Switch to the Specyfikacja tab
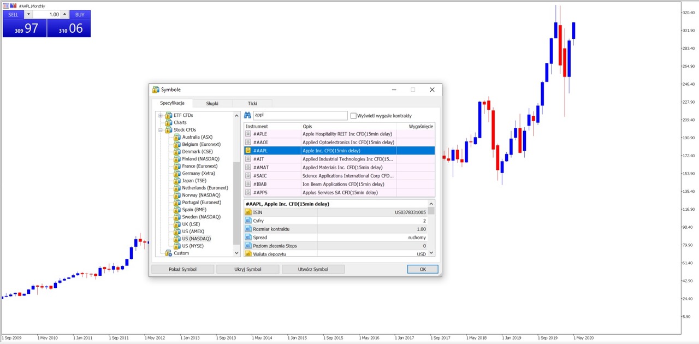Screen dimensions: 699x344 pyautogui.click(x=172, y=103)
